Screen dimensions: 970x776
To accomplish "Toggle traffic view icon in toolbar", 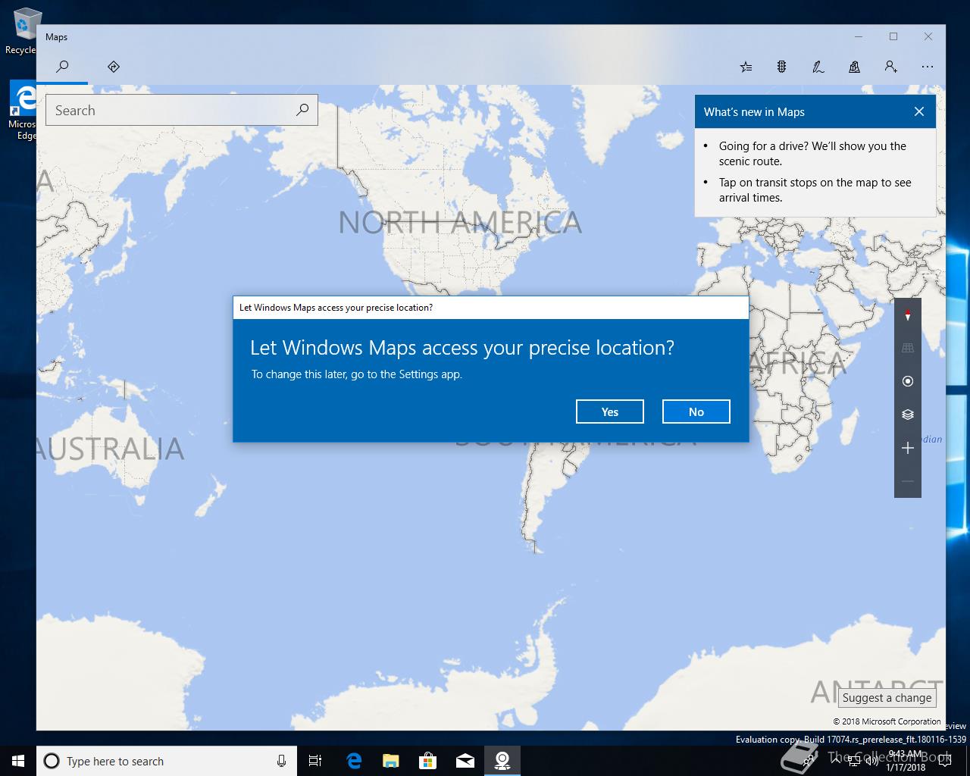I will (x=781, y=67).
